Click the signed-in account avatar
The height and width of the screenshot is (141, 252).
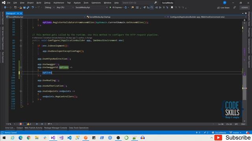pyautogui.click(x=224, y=3)
